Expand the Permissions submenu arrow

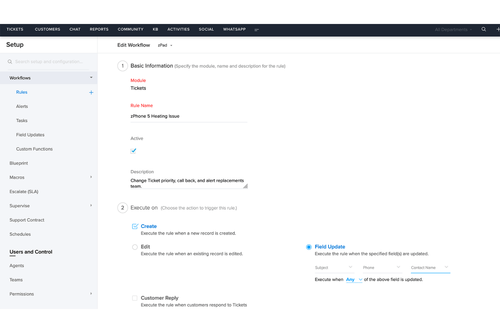pos(91,294)
